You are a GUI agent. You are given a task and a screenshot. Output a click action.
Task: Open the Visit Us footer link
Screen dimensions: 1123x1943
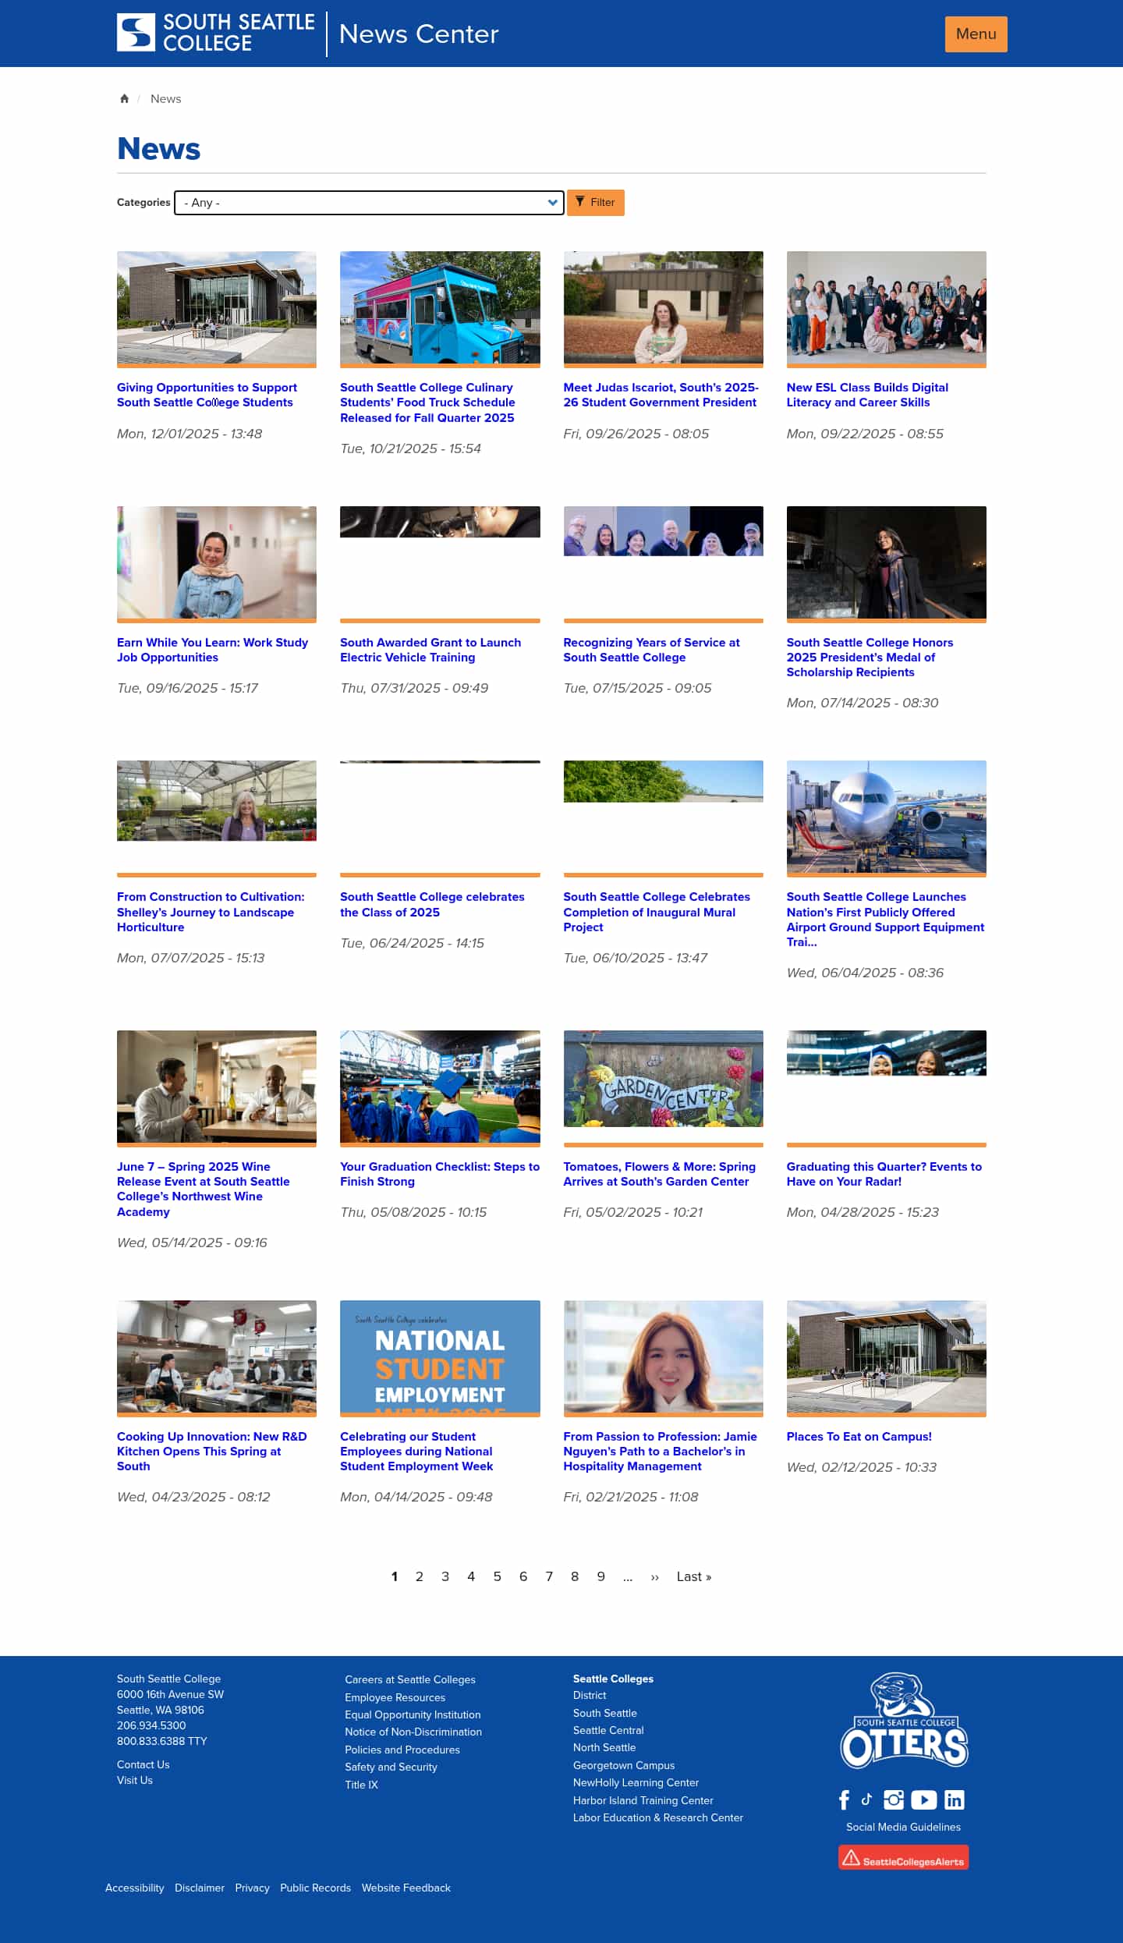click(135, 1780)
